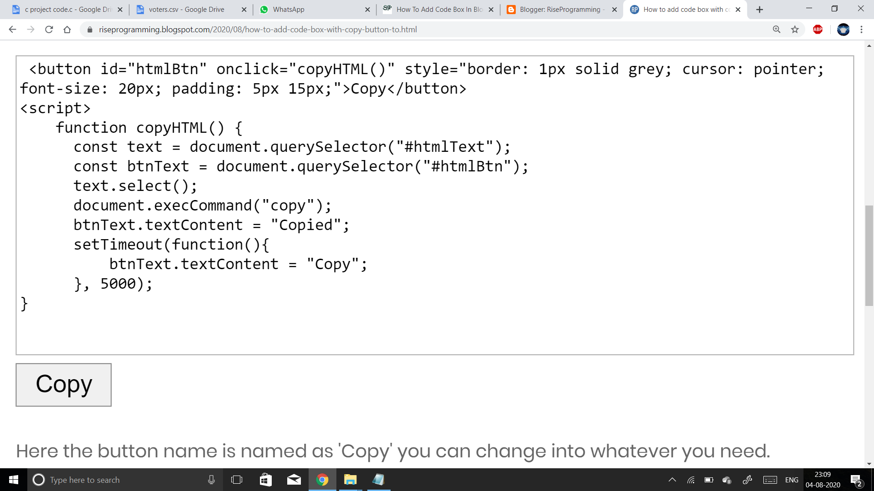Expand the ENG language selector
Screen dimensions: 874x491
tap(792, 480)
